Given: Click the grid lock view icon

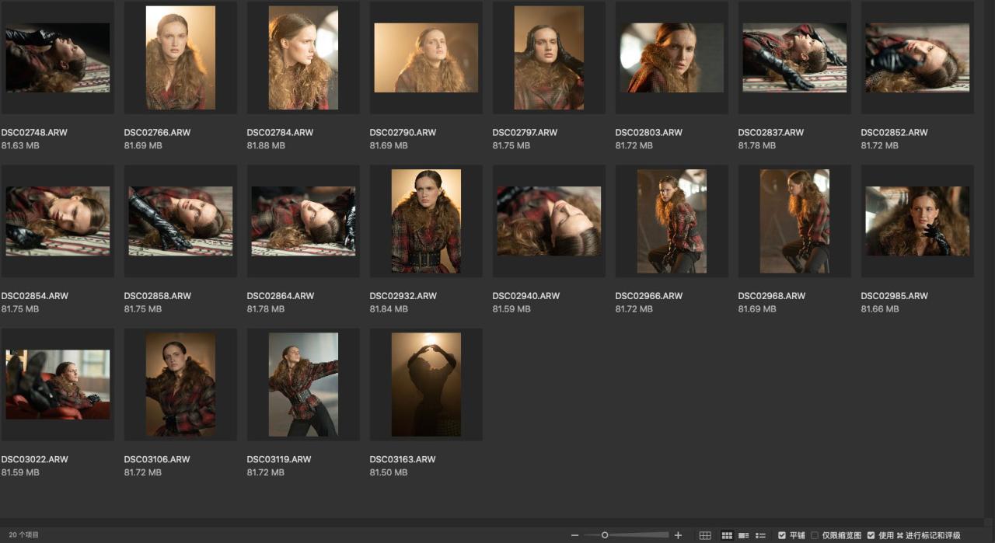Looking at the screenshot, I should point(705,535).
